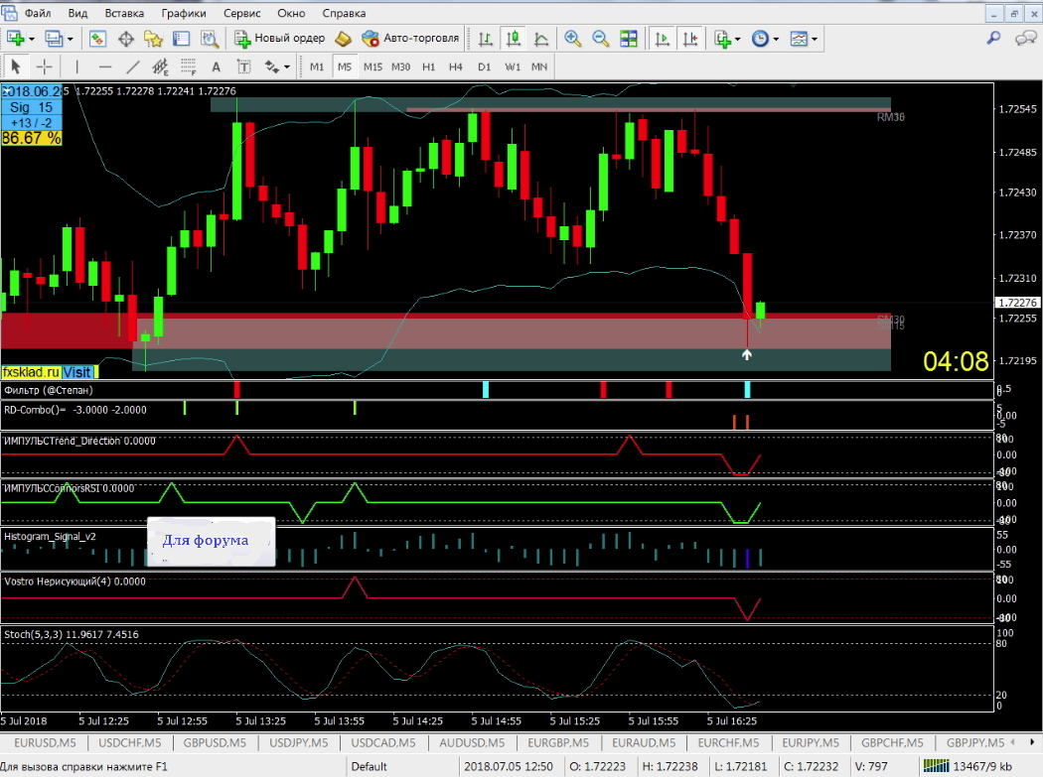Expand the profiles dropdown arrow

point(70,40)
